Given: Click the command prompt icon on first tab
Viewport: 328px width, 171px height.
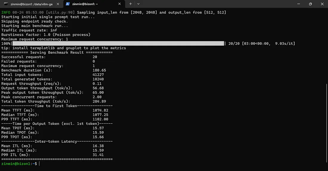Looking at the screenshot, I should point(6,4).
